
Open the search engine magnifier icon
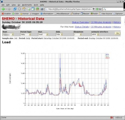tap(104, 9)
